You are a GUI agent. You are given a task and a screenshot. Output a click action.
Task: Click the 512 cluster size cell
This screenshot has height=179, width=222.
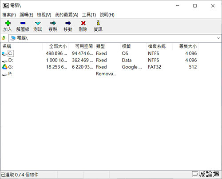193,67
